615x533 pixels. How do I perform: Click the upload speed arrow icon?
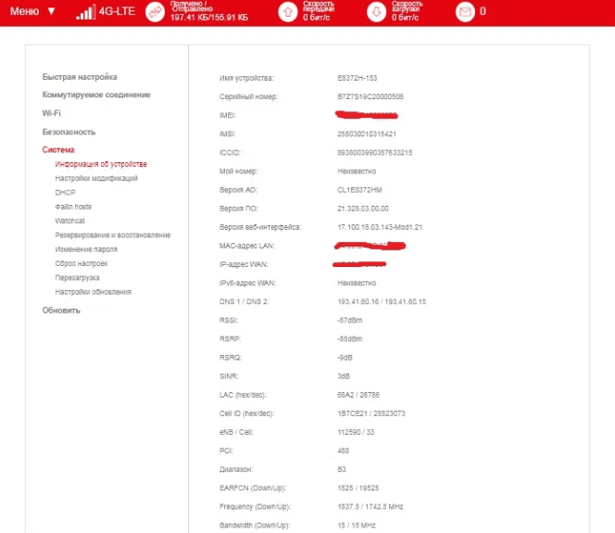[288, 12]
